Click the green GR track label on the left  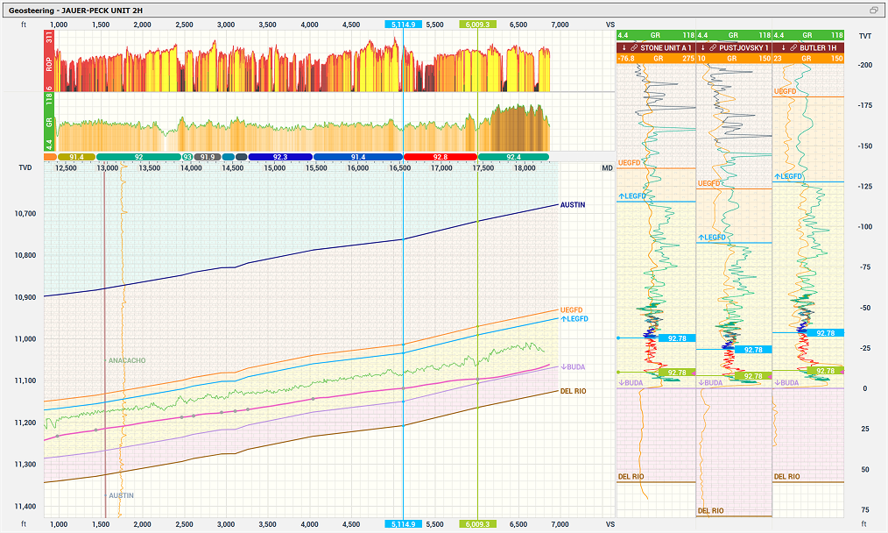[x=49, y=122]
